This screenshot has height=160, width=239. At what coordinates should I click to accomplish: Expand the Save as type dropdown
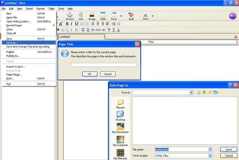[210, 156]
